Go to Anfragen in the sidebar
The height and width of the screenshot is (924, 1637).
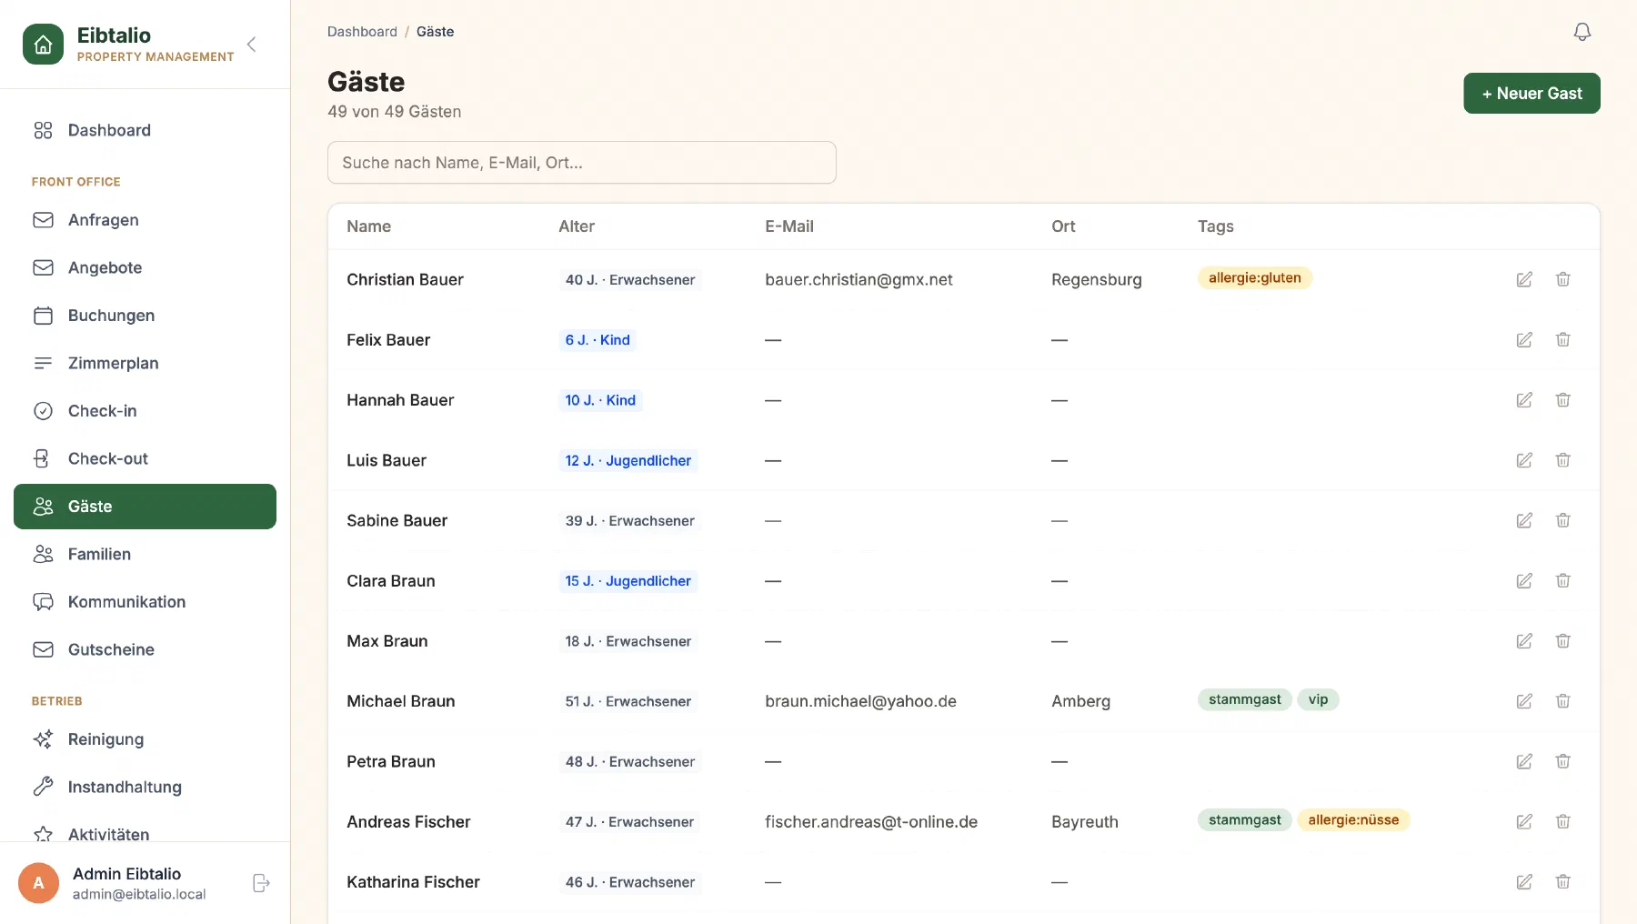pyautogui.click(x=145, y=220)
